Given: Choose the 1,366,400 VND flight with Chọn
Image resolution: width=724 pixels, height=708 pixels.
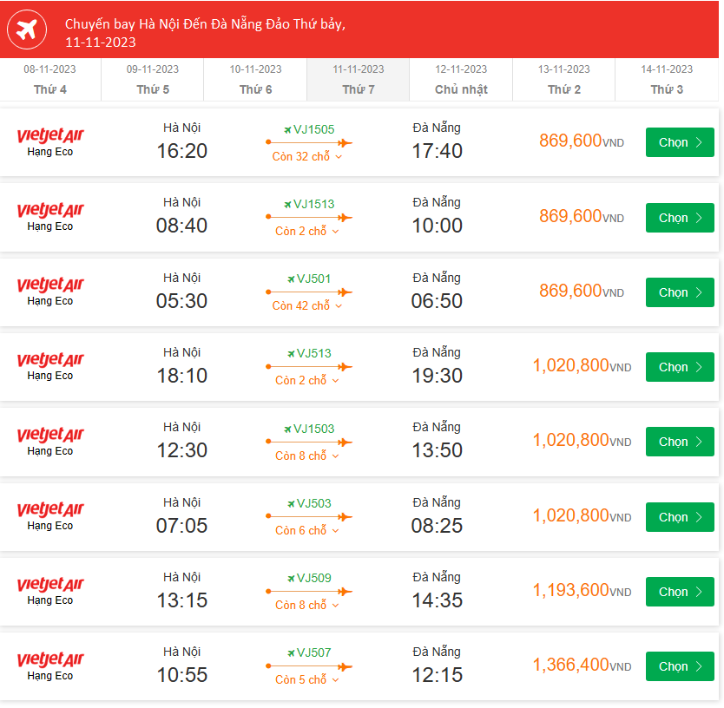Looking at the screenshot, I should coord(679,666).
